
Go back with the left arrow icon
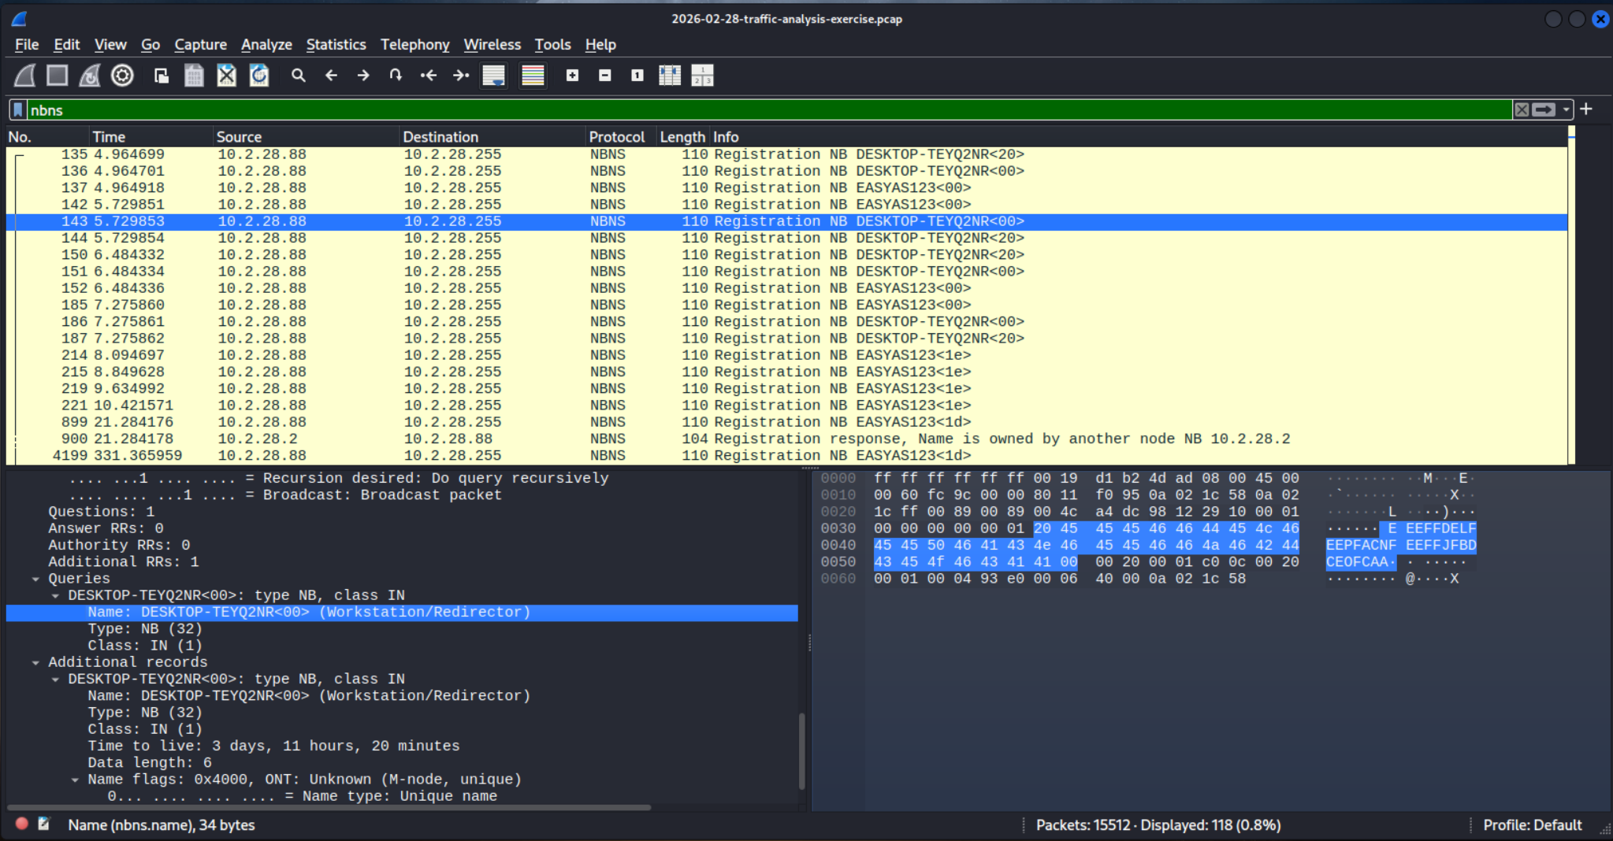[x=331, y=76]
